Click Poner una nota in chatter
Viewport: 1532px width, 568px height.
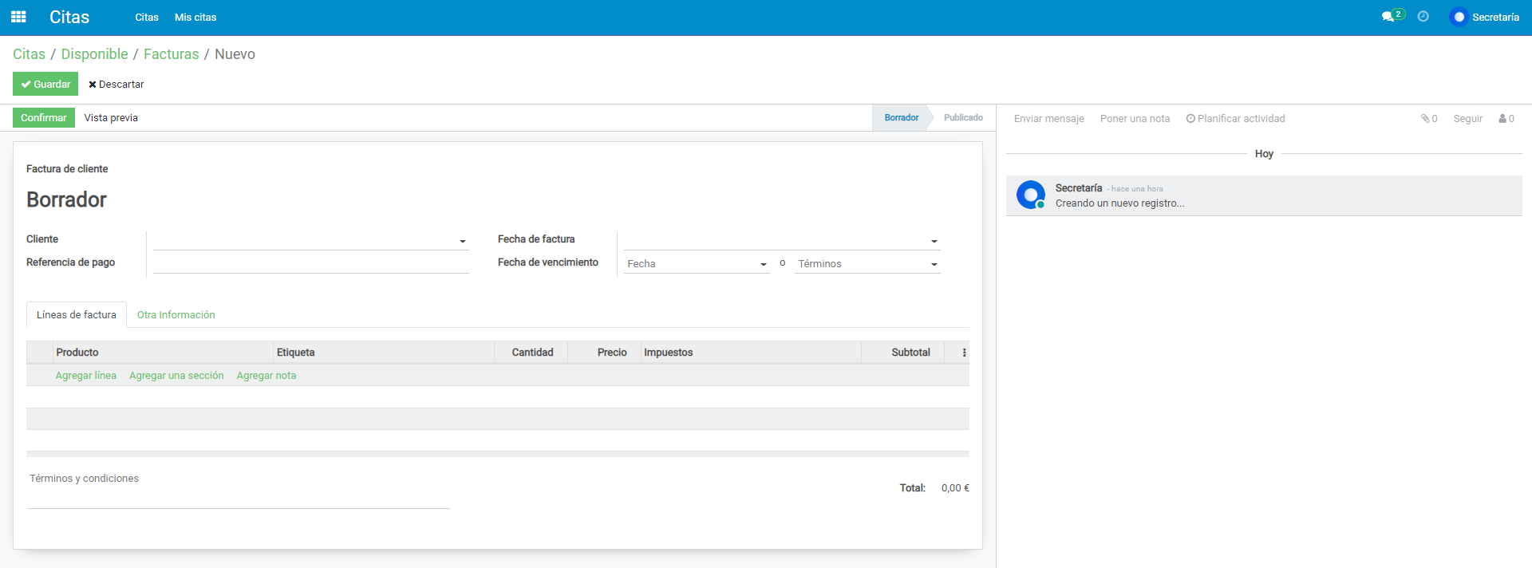coord(1135,119)
